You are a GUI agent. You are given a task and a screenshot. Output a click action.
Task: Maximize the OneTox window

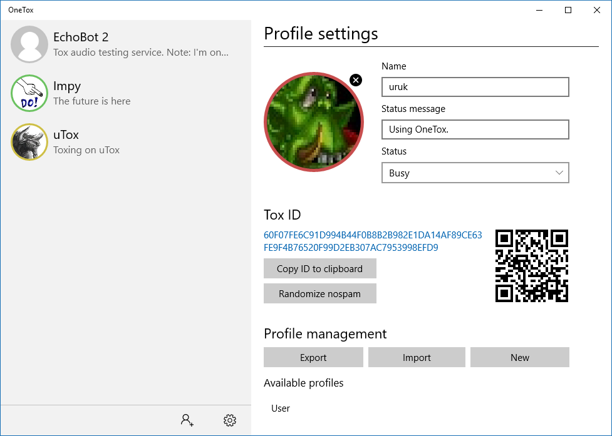568,10
